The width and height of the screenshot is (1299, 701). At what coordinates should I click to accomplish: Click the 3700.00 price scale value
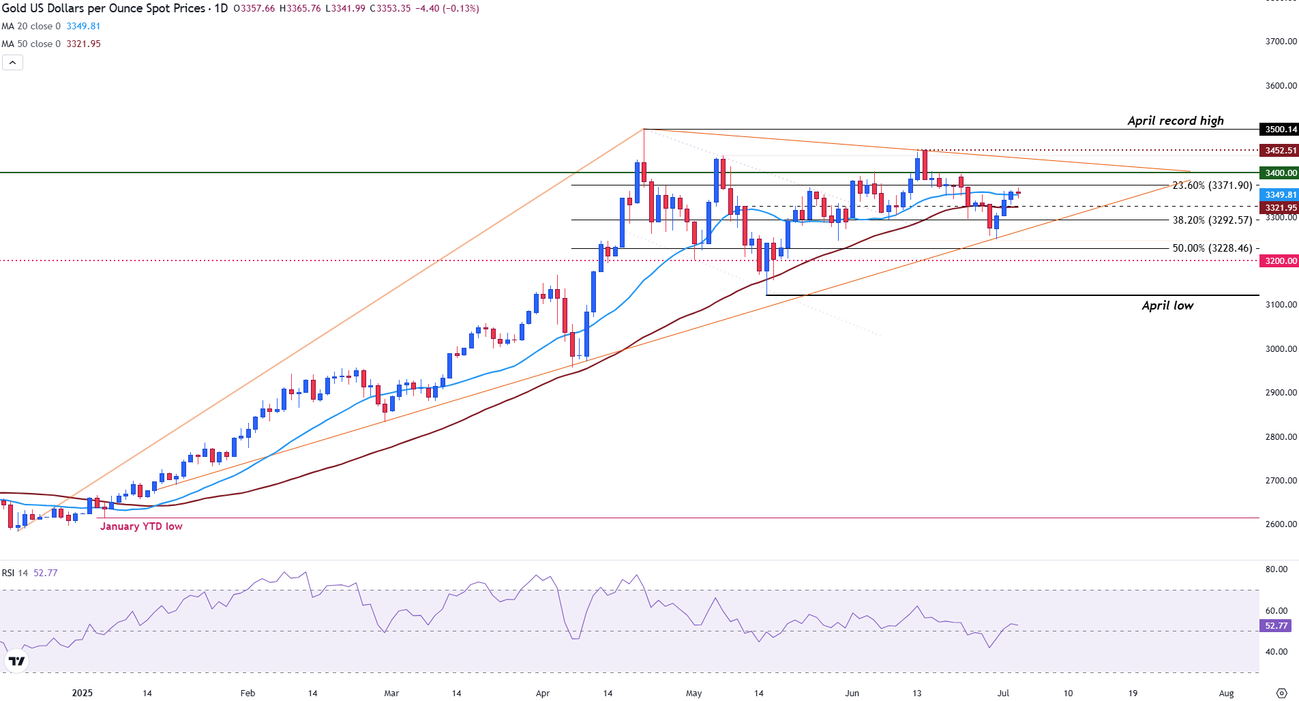pos(1281,42)
